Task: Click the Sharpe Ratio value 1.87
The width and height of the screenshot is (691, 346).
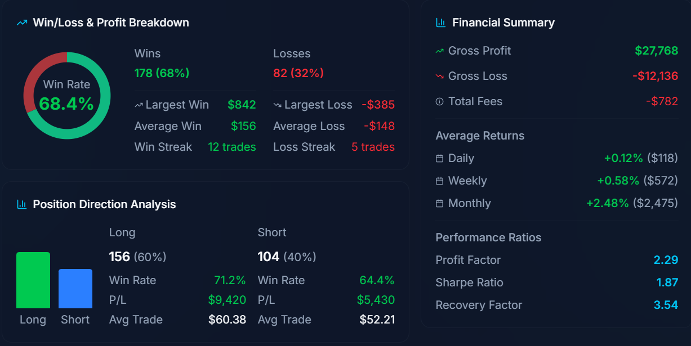Action: tap(667, 282)
